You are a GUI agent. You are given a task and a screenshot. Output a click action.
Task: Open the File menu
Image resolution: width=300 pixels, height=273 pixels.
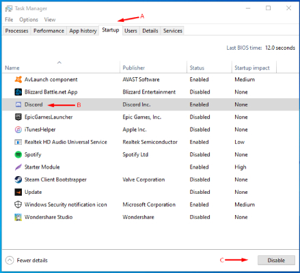coord(9,20)
